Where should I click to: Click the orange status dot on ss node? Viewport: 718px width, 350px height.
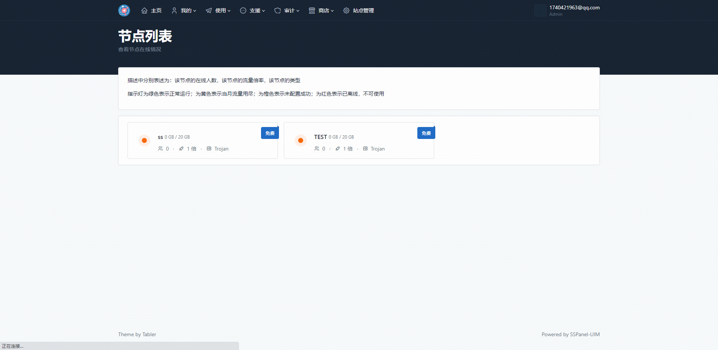(144, 140)
